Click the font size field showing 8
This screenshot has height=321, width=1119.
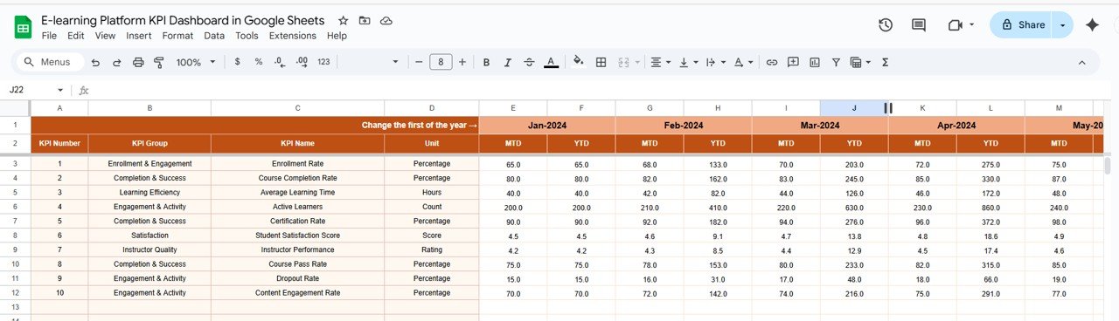[441, 62]
